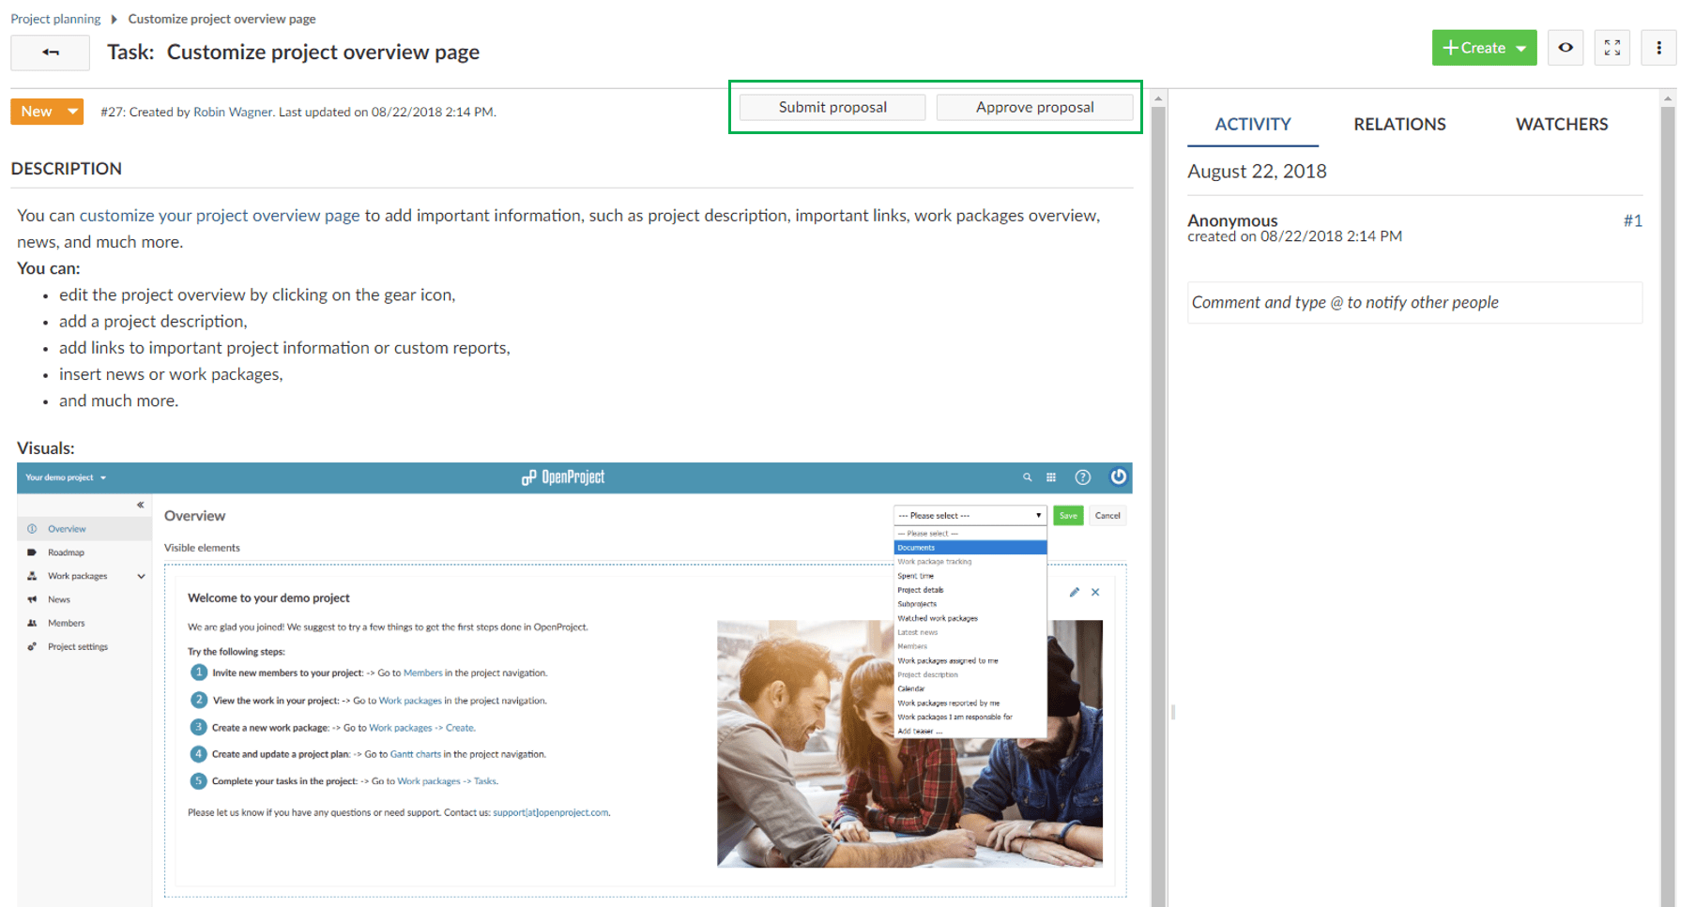Open the three-dot more options menu
Viewport: 1695px width, 907px height.
pyautogui.click(x=1658, y=48)
